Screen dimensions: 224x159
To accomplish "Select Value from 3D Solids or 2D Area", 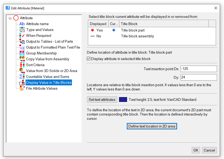I will click(51, 71).
